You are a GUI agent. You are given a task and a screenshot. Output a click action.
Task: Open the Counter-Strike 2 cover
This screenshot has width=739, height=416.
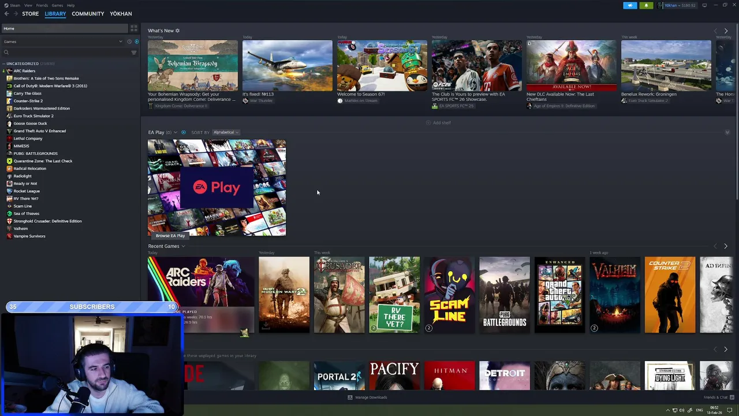670,295
